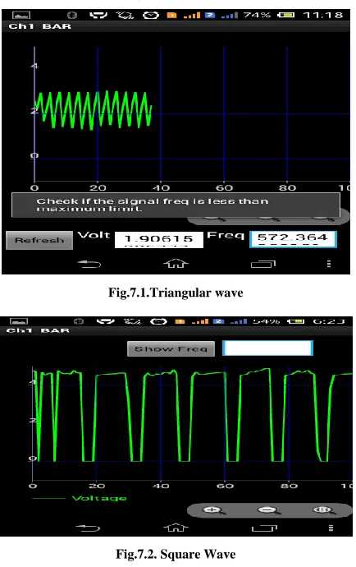Tap the battery icon beside 74%

286,15
